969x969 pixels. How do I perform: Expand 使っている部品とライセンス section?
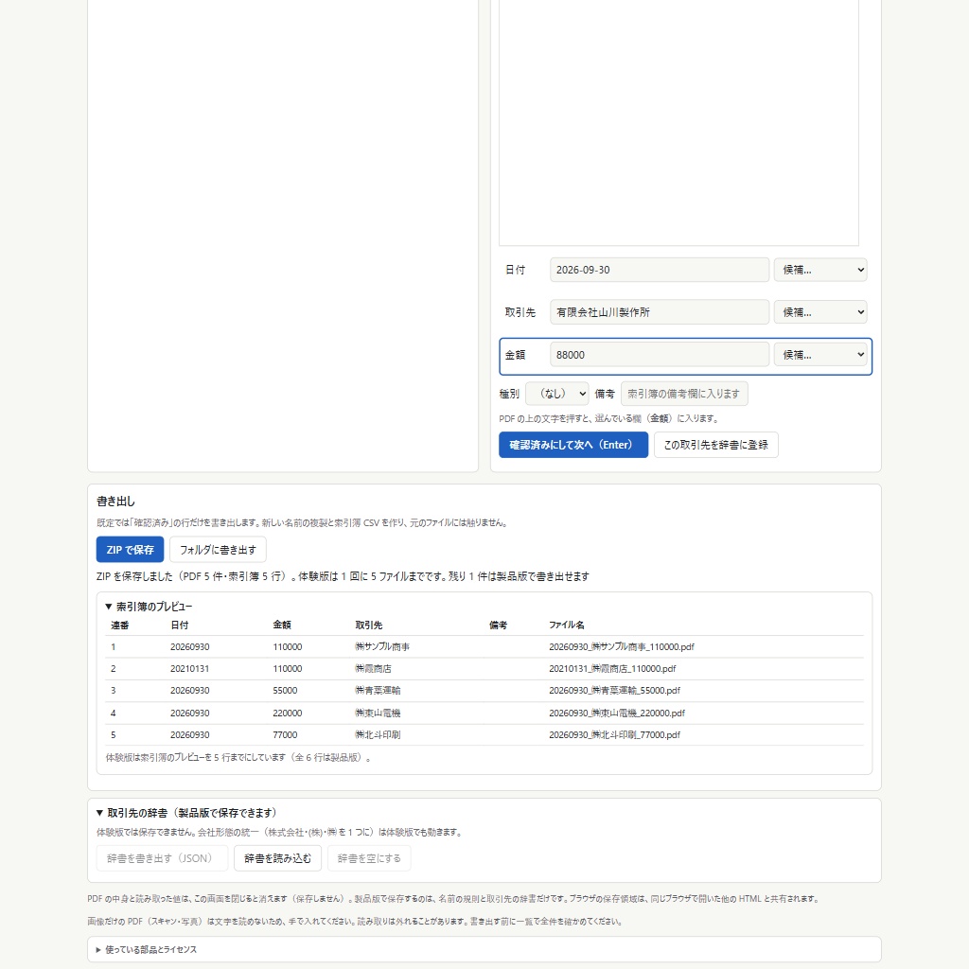pos(147,949)
